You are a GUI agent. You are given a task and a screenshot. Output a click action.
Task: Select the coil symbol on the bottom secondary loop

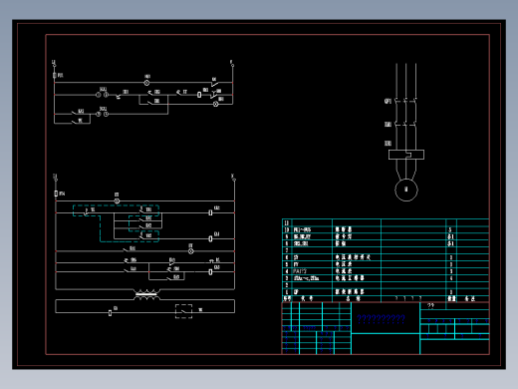tap(110, 313)
